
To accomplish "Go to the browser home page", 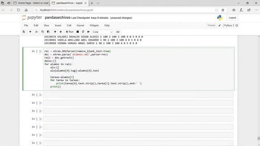I will [26, 10].
